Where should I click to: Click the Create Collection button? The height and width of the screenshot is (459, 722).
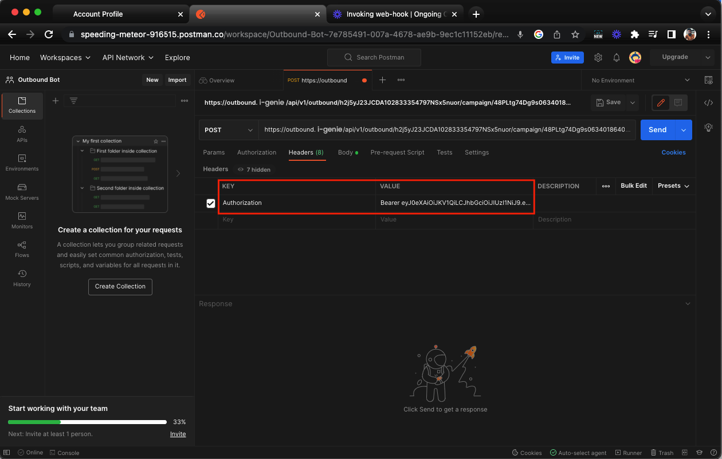click(120, 286)
